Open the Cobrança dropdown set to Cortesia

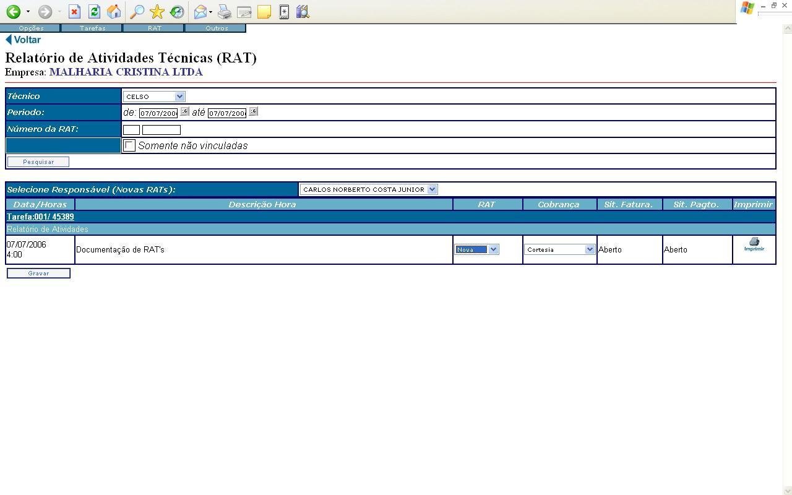pos(559,249)
